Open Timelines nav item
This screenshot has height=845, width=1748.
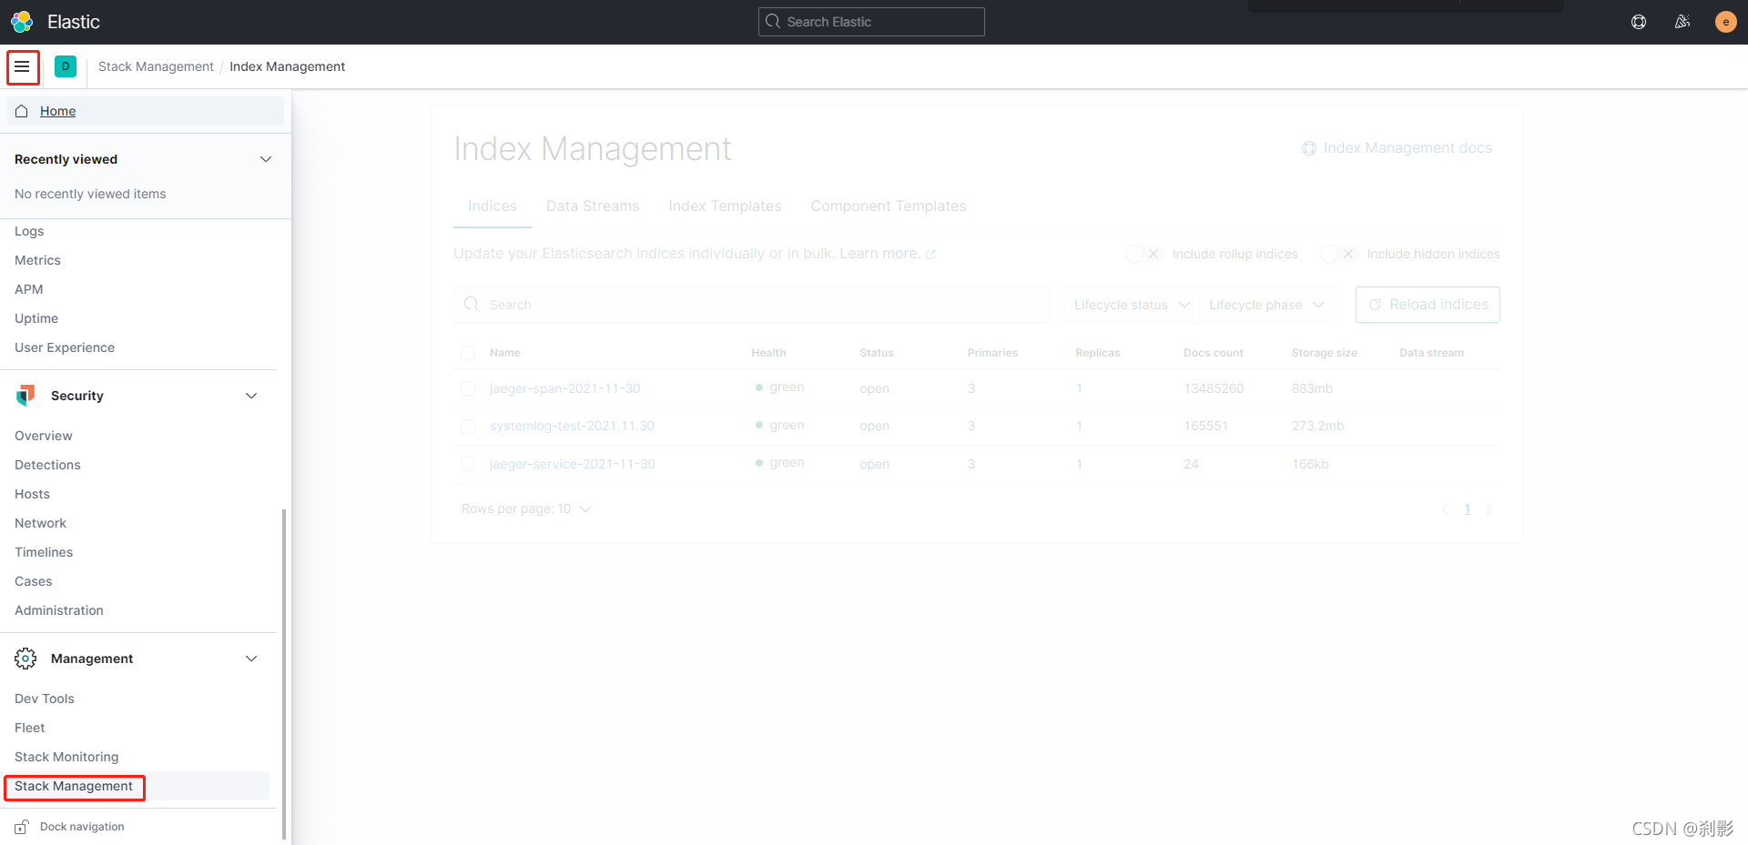[x=44, y=552]
